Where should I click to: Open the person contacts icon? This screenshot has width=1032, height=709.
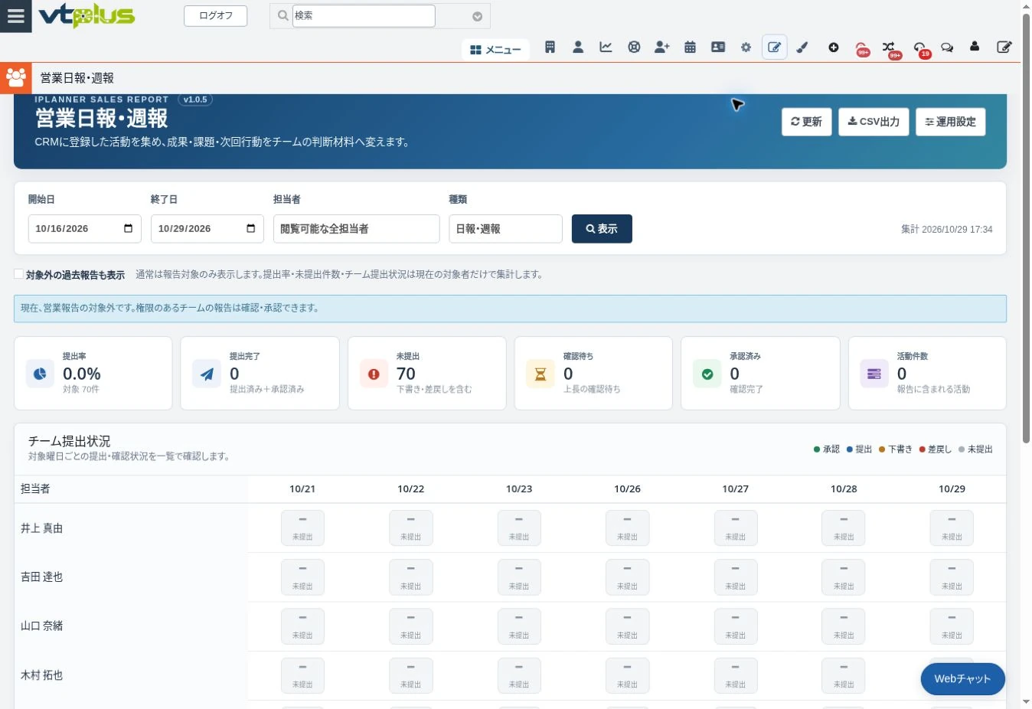pos(578,47)
